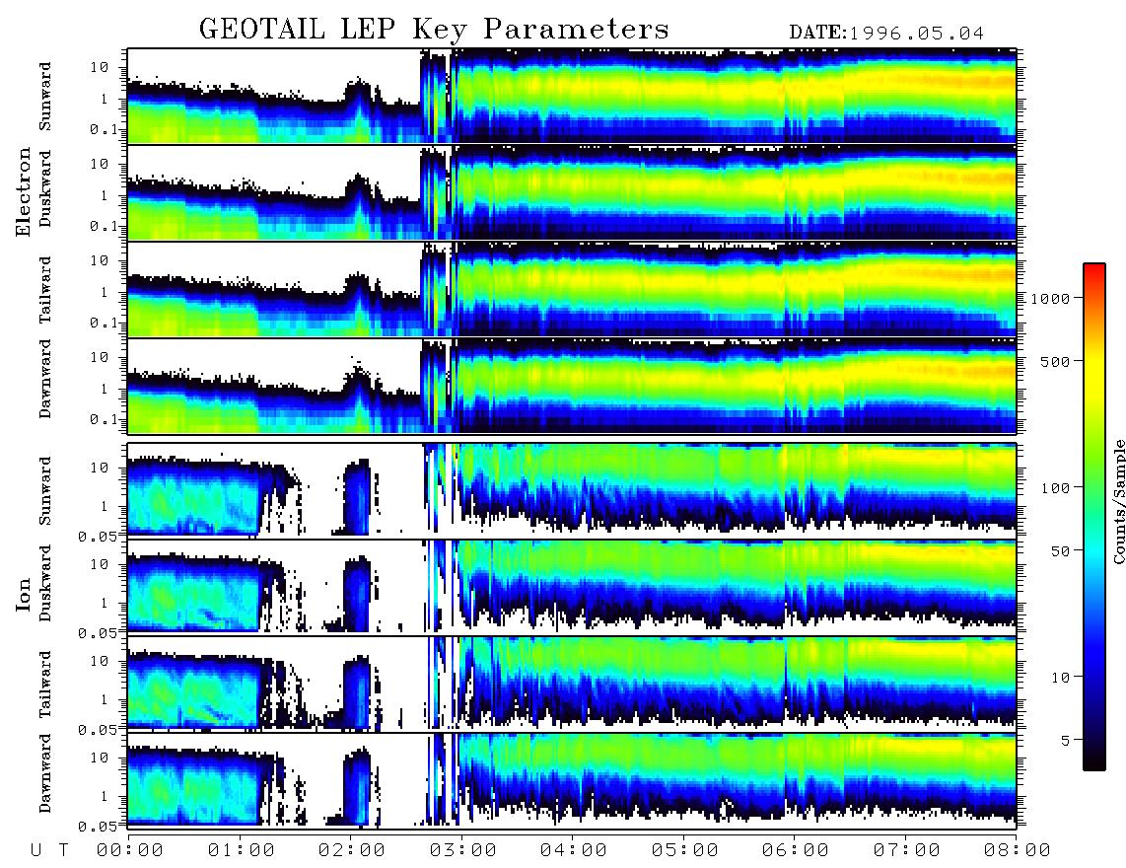Click the "02:00" time tick label
Screen dimensions: 1126x868
click(351, 850)
